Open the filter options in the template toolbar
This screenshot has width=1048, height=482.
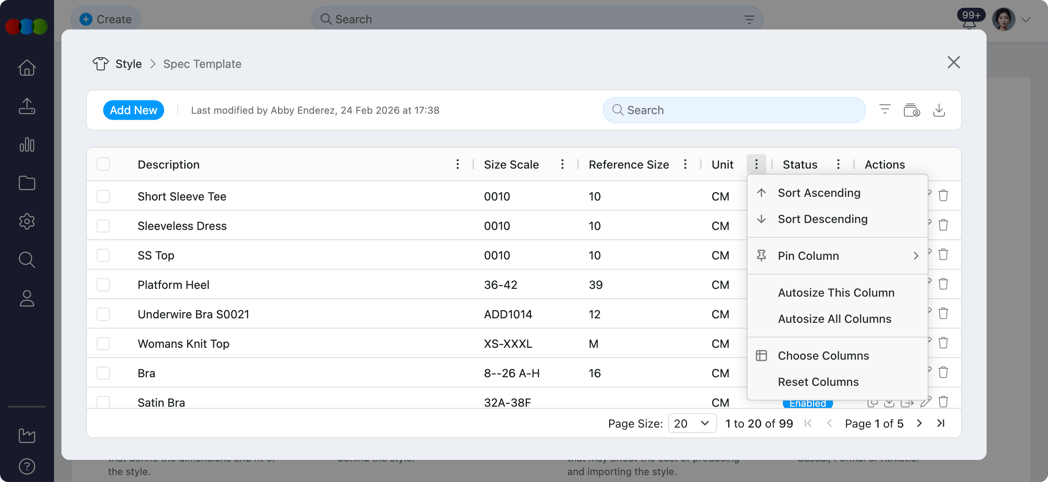point(885,110)
